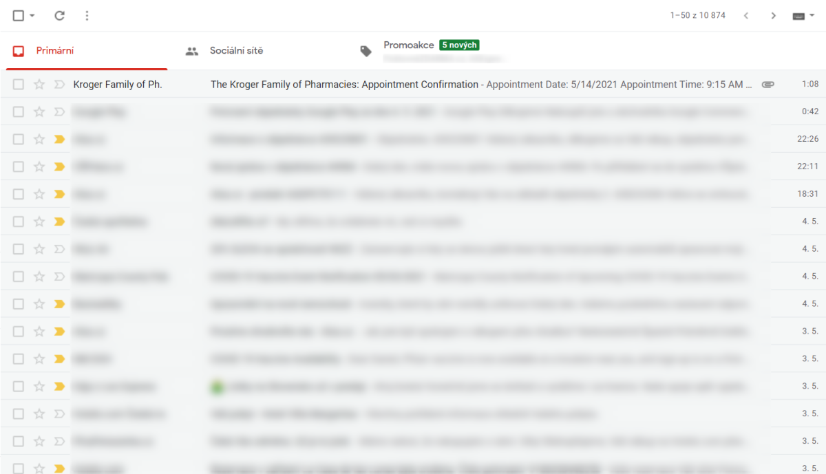Click the main select-all checkbox
Viewport: 826px width, 474px height.
[x=19, y=15]
